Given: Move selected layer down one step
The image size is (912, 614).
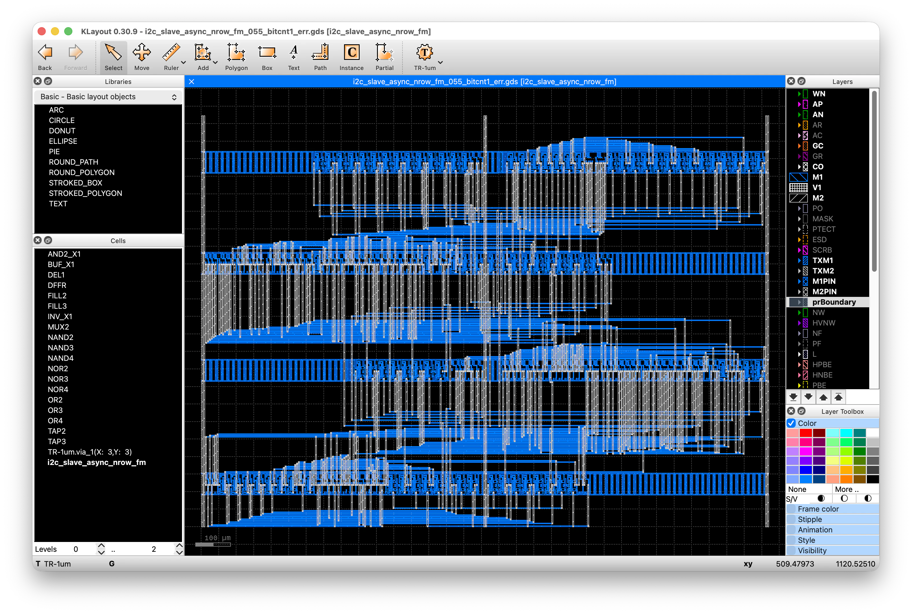Looking at the screenshot, I should pos(808,397).
